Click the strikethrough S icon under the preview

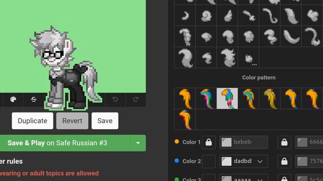[34, 100]
